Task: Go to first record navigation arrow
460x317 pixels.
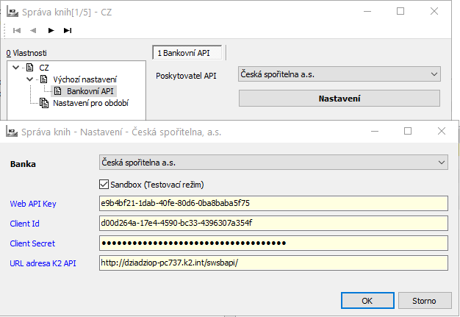Action: pos(17,31)
